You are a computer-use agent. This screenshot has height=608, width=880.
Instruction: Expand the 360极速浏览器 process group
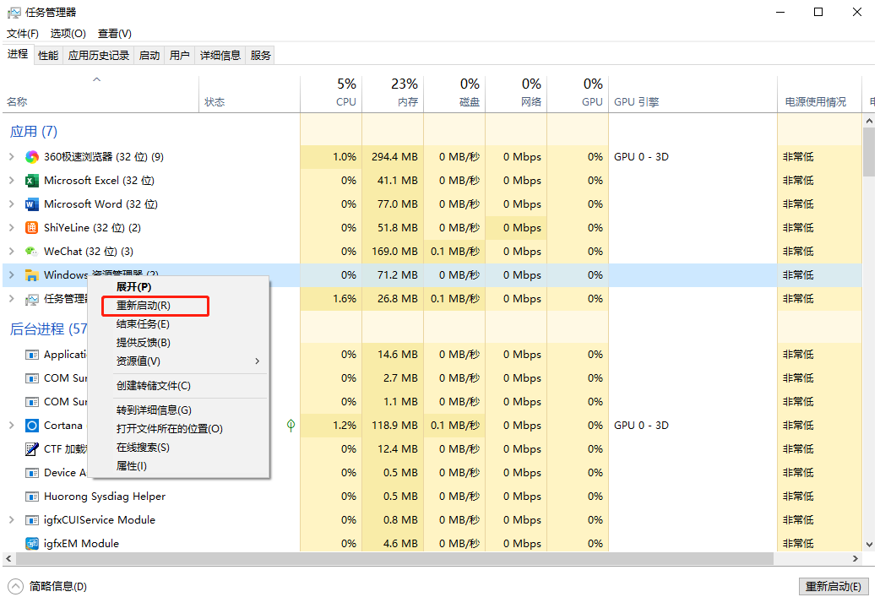11,157
